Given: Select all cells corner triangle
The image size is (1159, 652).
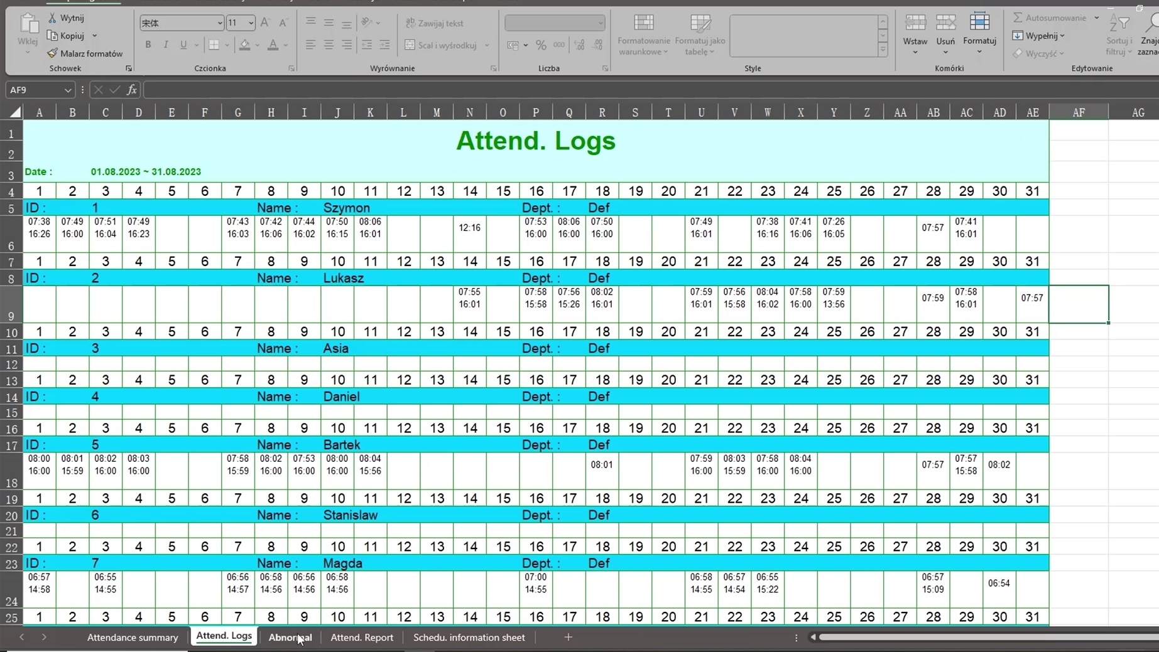Looking at the screenshot, I should [14, 112].
